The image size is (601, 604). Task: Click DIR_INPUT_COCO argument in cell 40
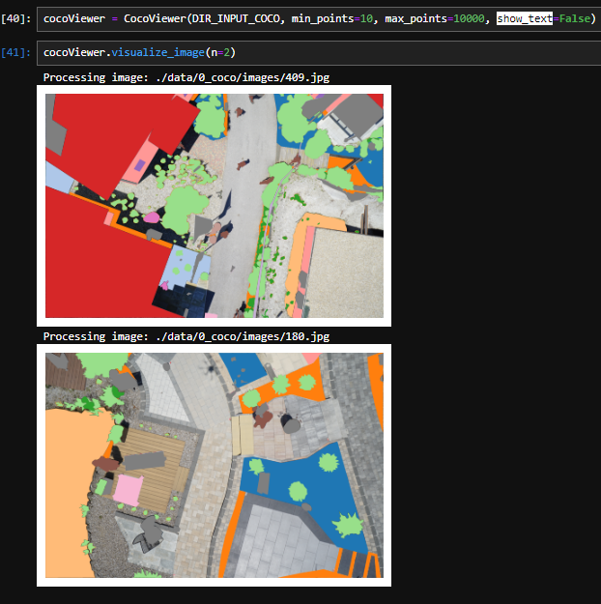click(236, 18)
